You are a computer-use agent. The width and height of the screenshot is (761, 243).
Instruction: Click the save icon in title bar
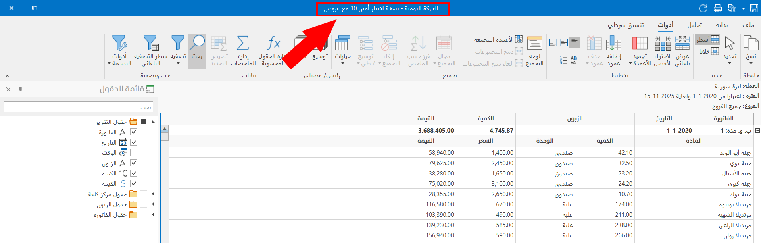754,8
